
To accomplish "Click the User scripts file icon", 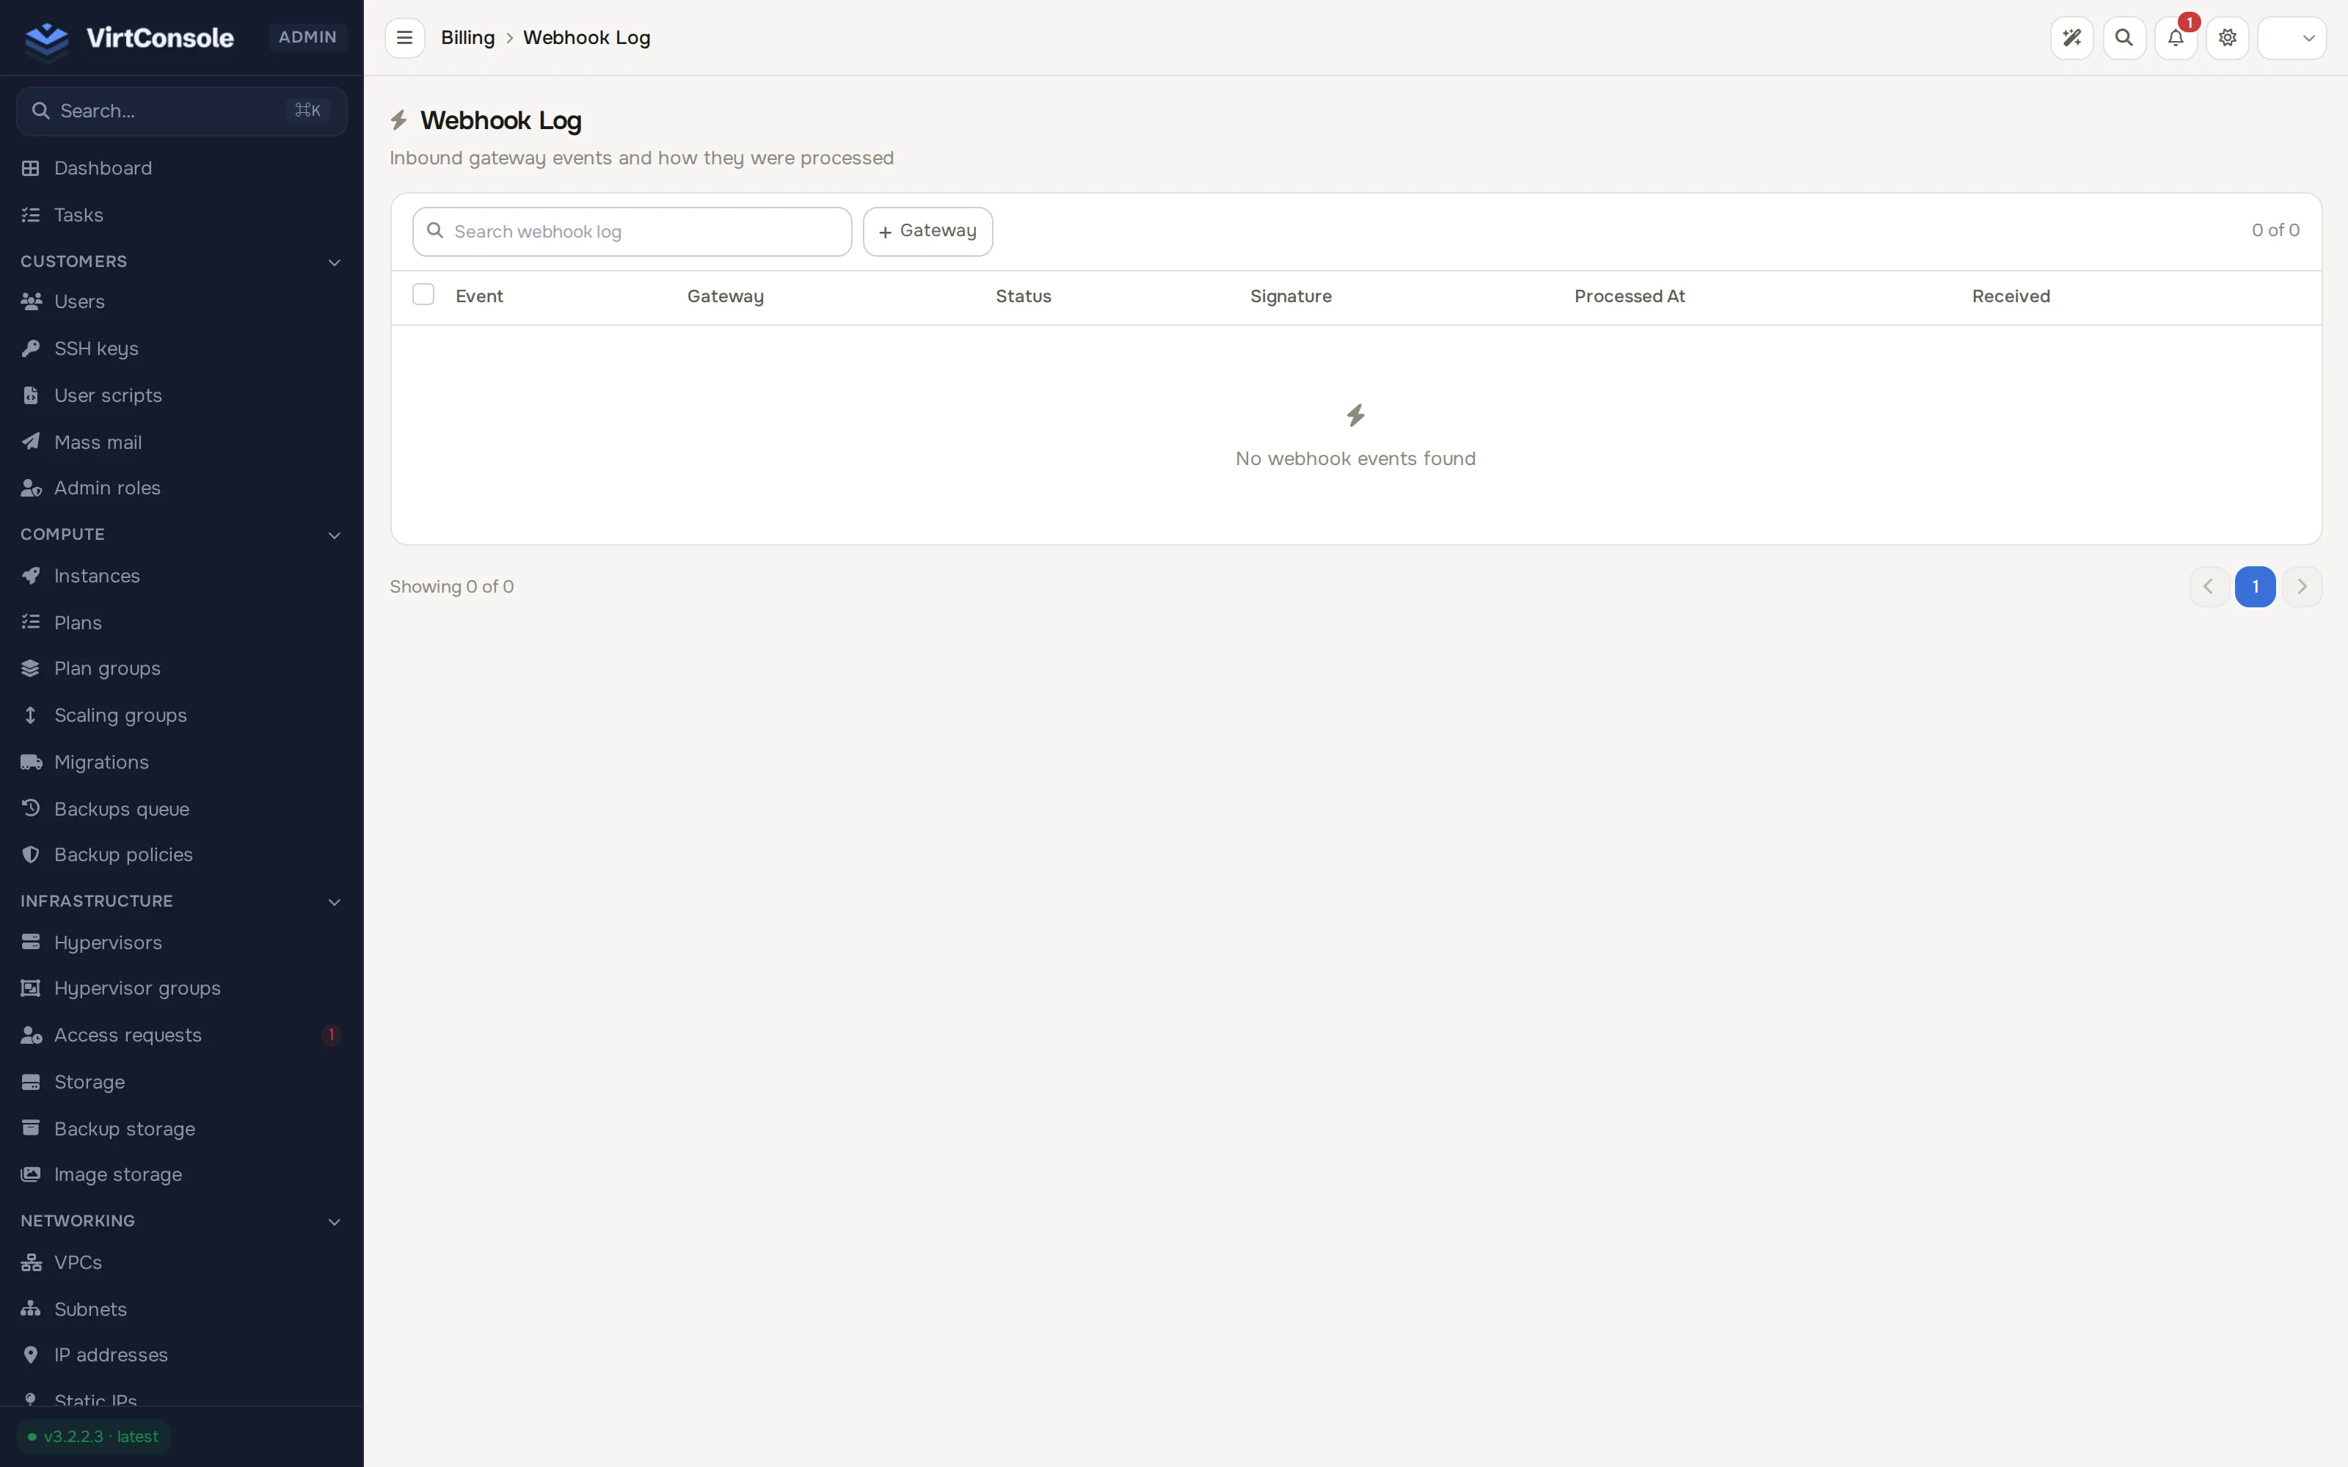I will [x=31, y=395].
